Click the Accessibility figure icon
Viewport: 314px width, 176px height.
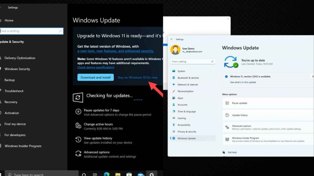pyautogui.click(x=174, y=125)
